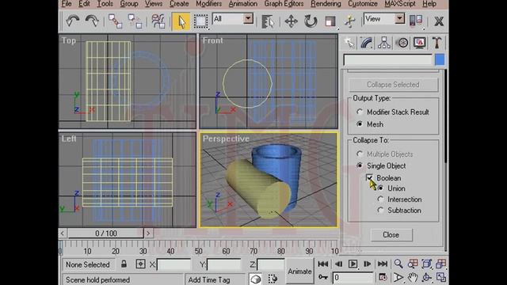Jump to the animation end frame
The height and width of the screenshot is (285, 507).
coord(383,264)
